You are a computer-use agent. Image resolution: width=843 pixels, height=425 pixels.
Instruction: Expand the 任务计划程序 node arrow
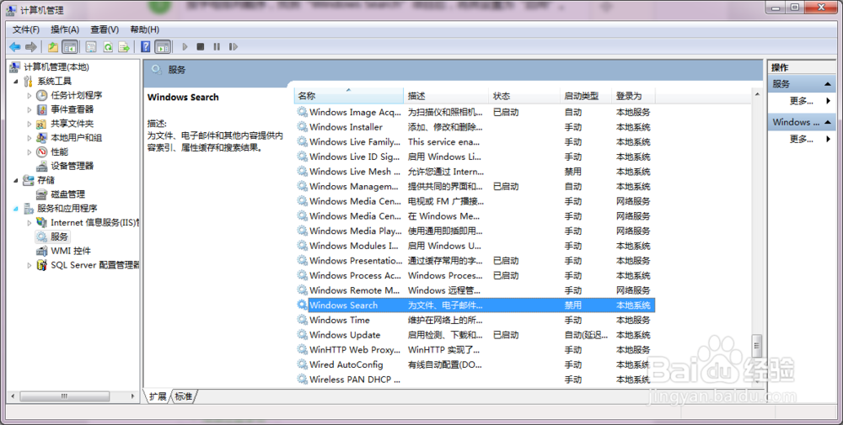pos(29,95)
